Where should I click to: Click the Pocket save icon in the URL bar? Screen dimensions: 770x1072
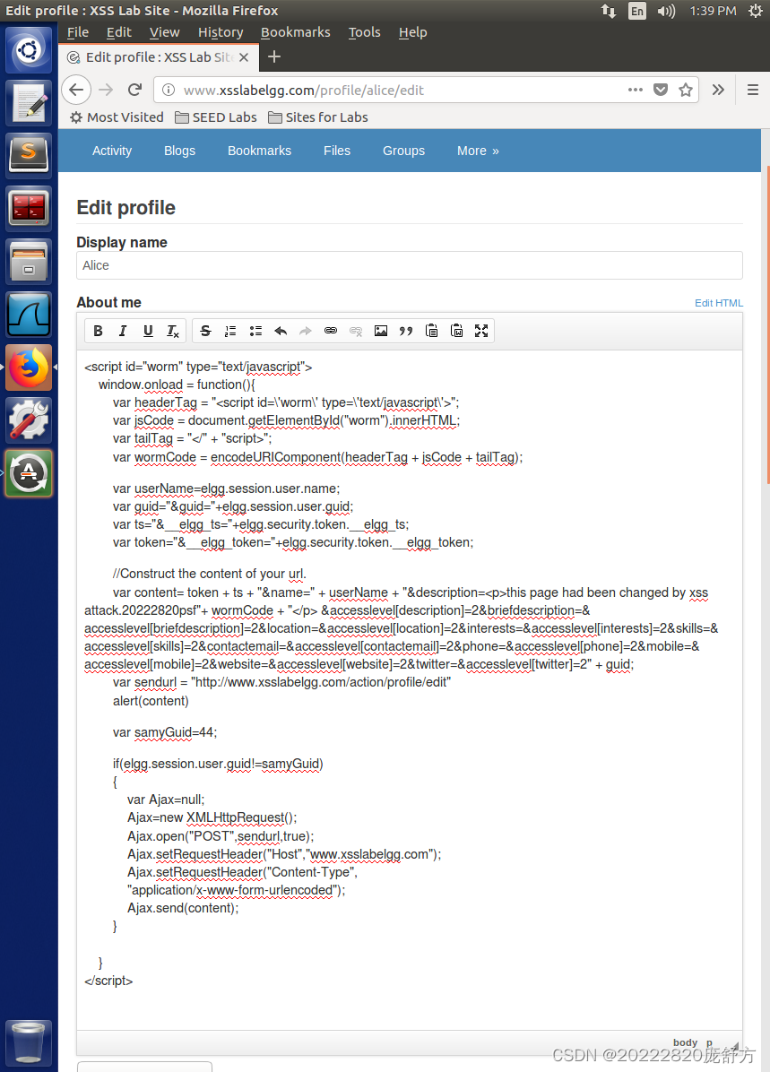[661, 90]
